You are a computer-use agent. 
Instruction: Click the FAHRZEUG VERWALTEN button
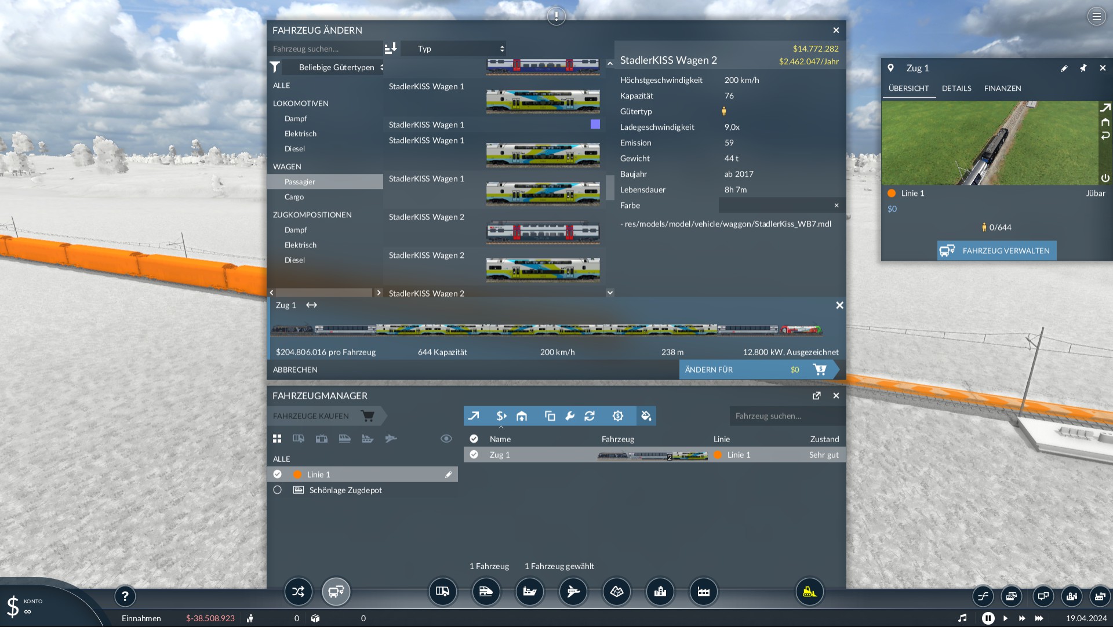pyautogui.click(x=996, y=251)
